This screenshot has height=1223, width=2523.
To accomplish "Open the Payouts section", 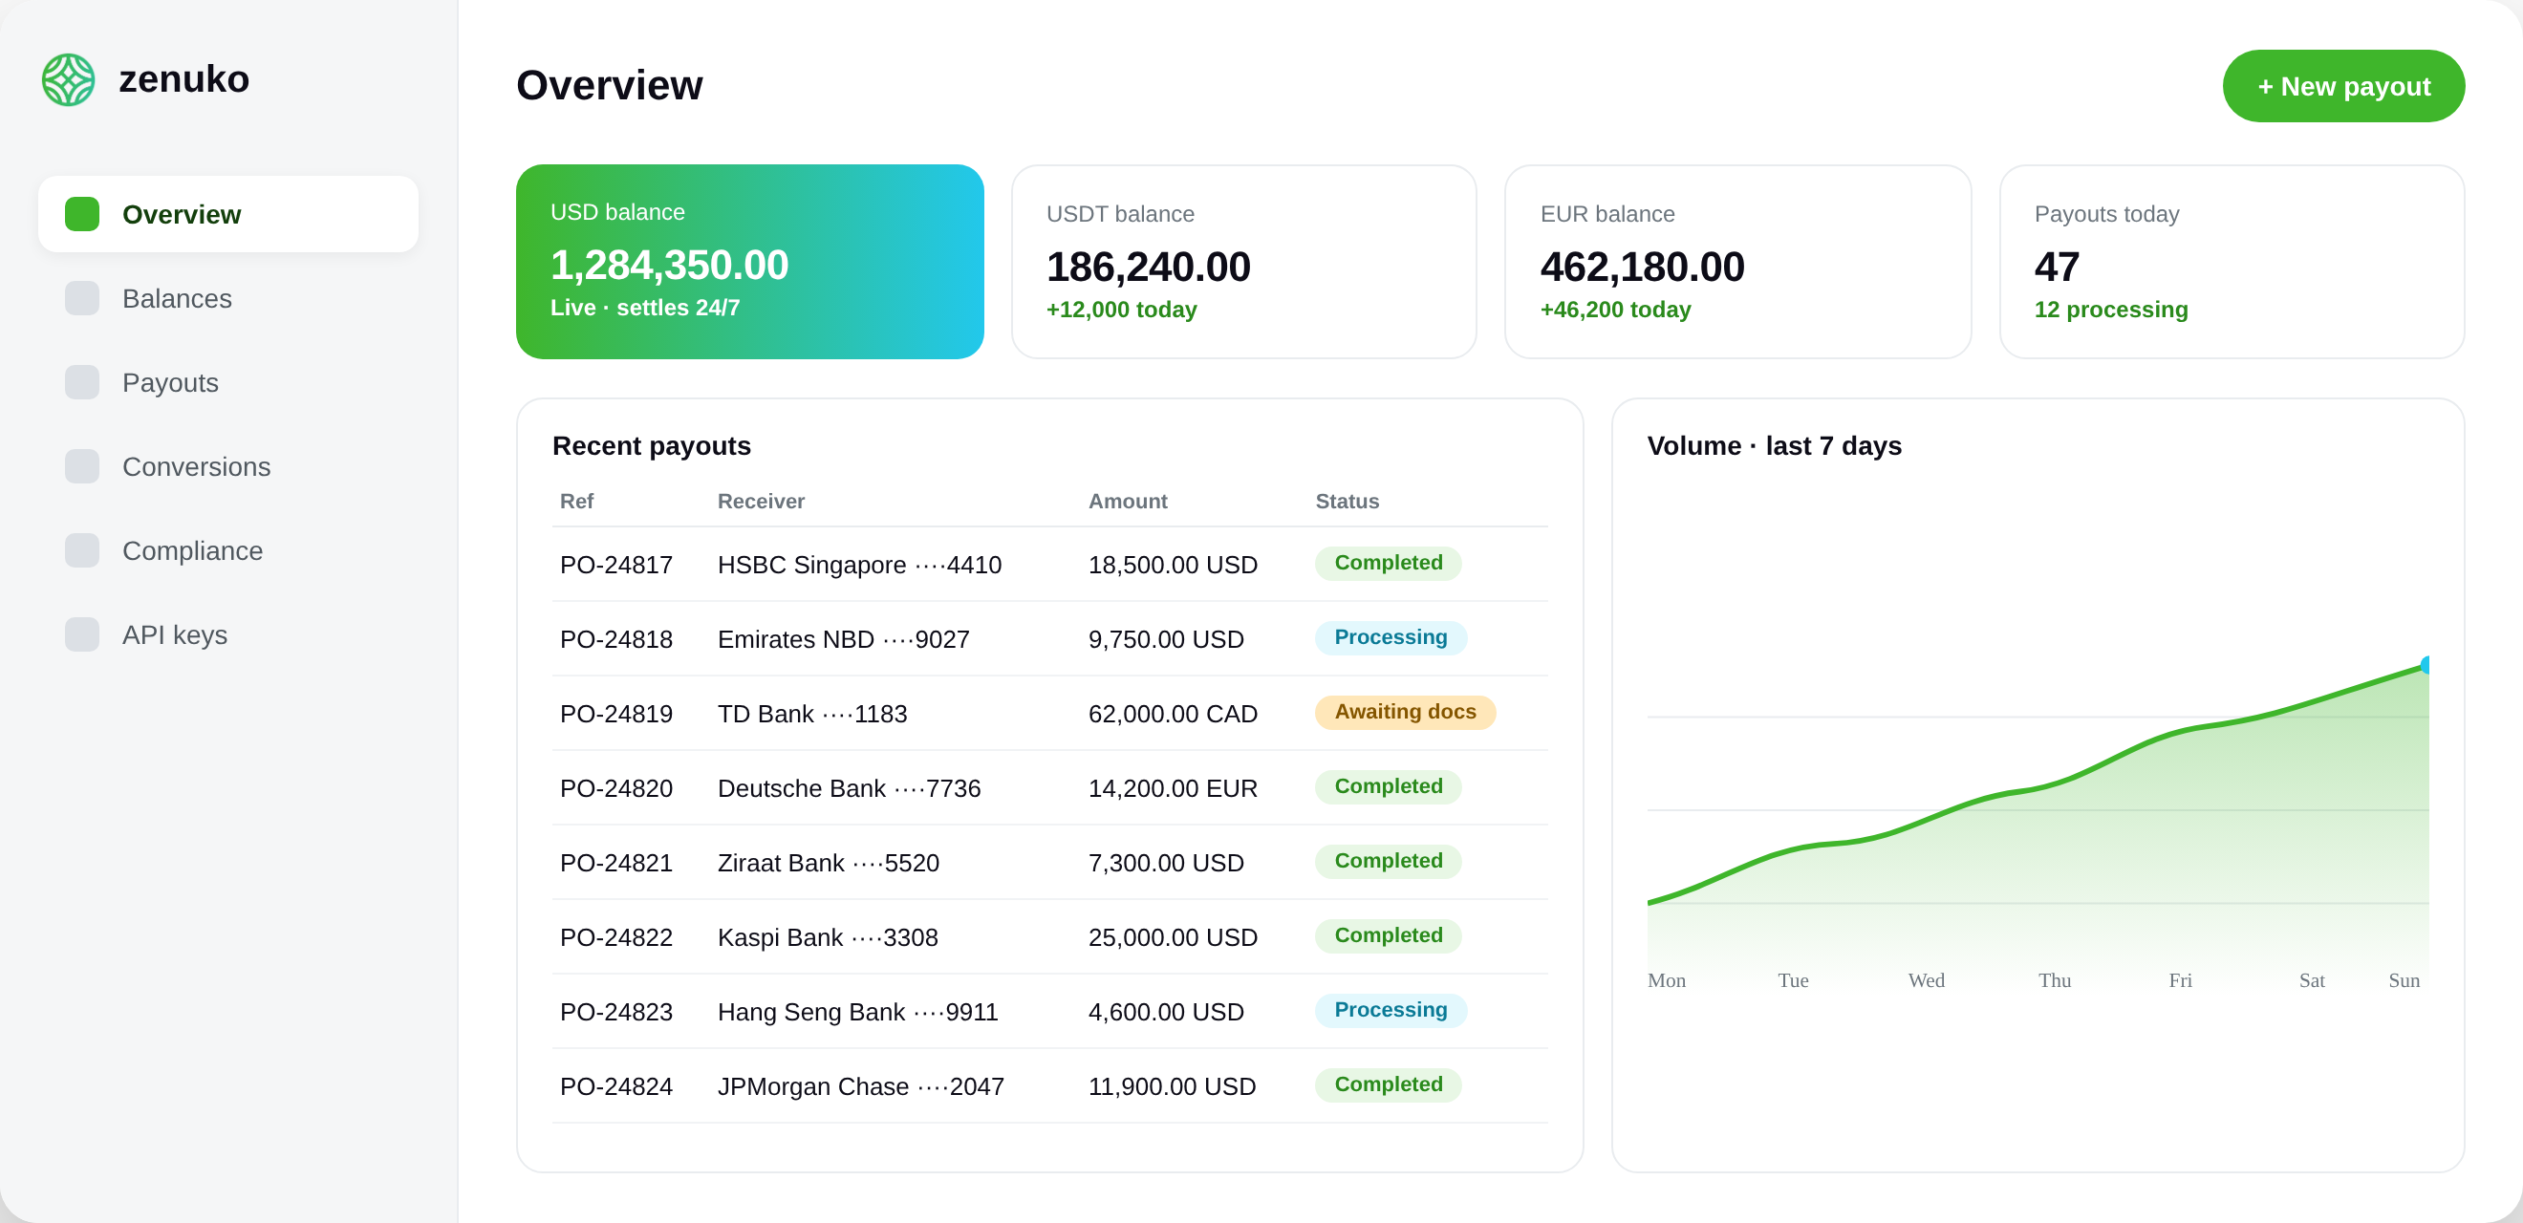I will pyautogui.click(x=228, y=382).
